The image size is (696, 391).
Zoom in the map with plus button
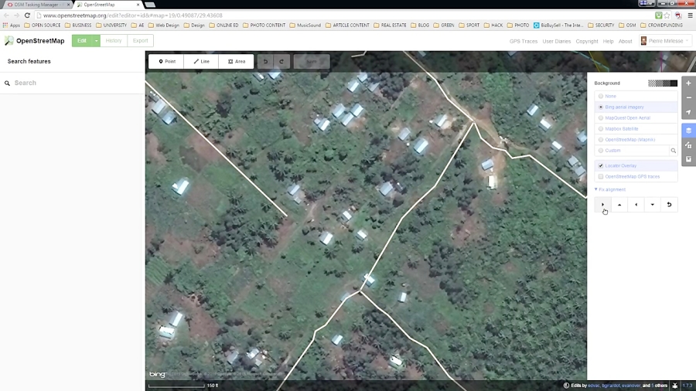tap(688, 83)
